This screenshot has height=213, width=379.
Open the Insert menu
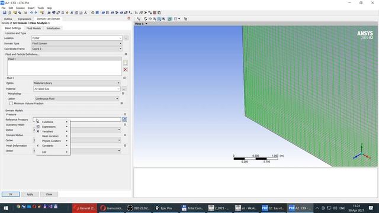click(31, 8)
